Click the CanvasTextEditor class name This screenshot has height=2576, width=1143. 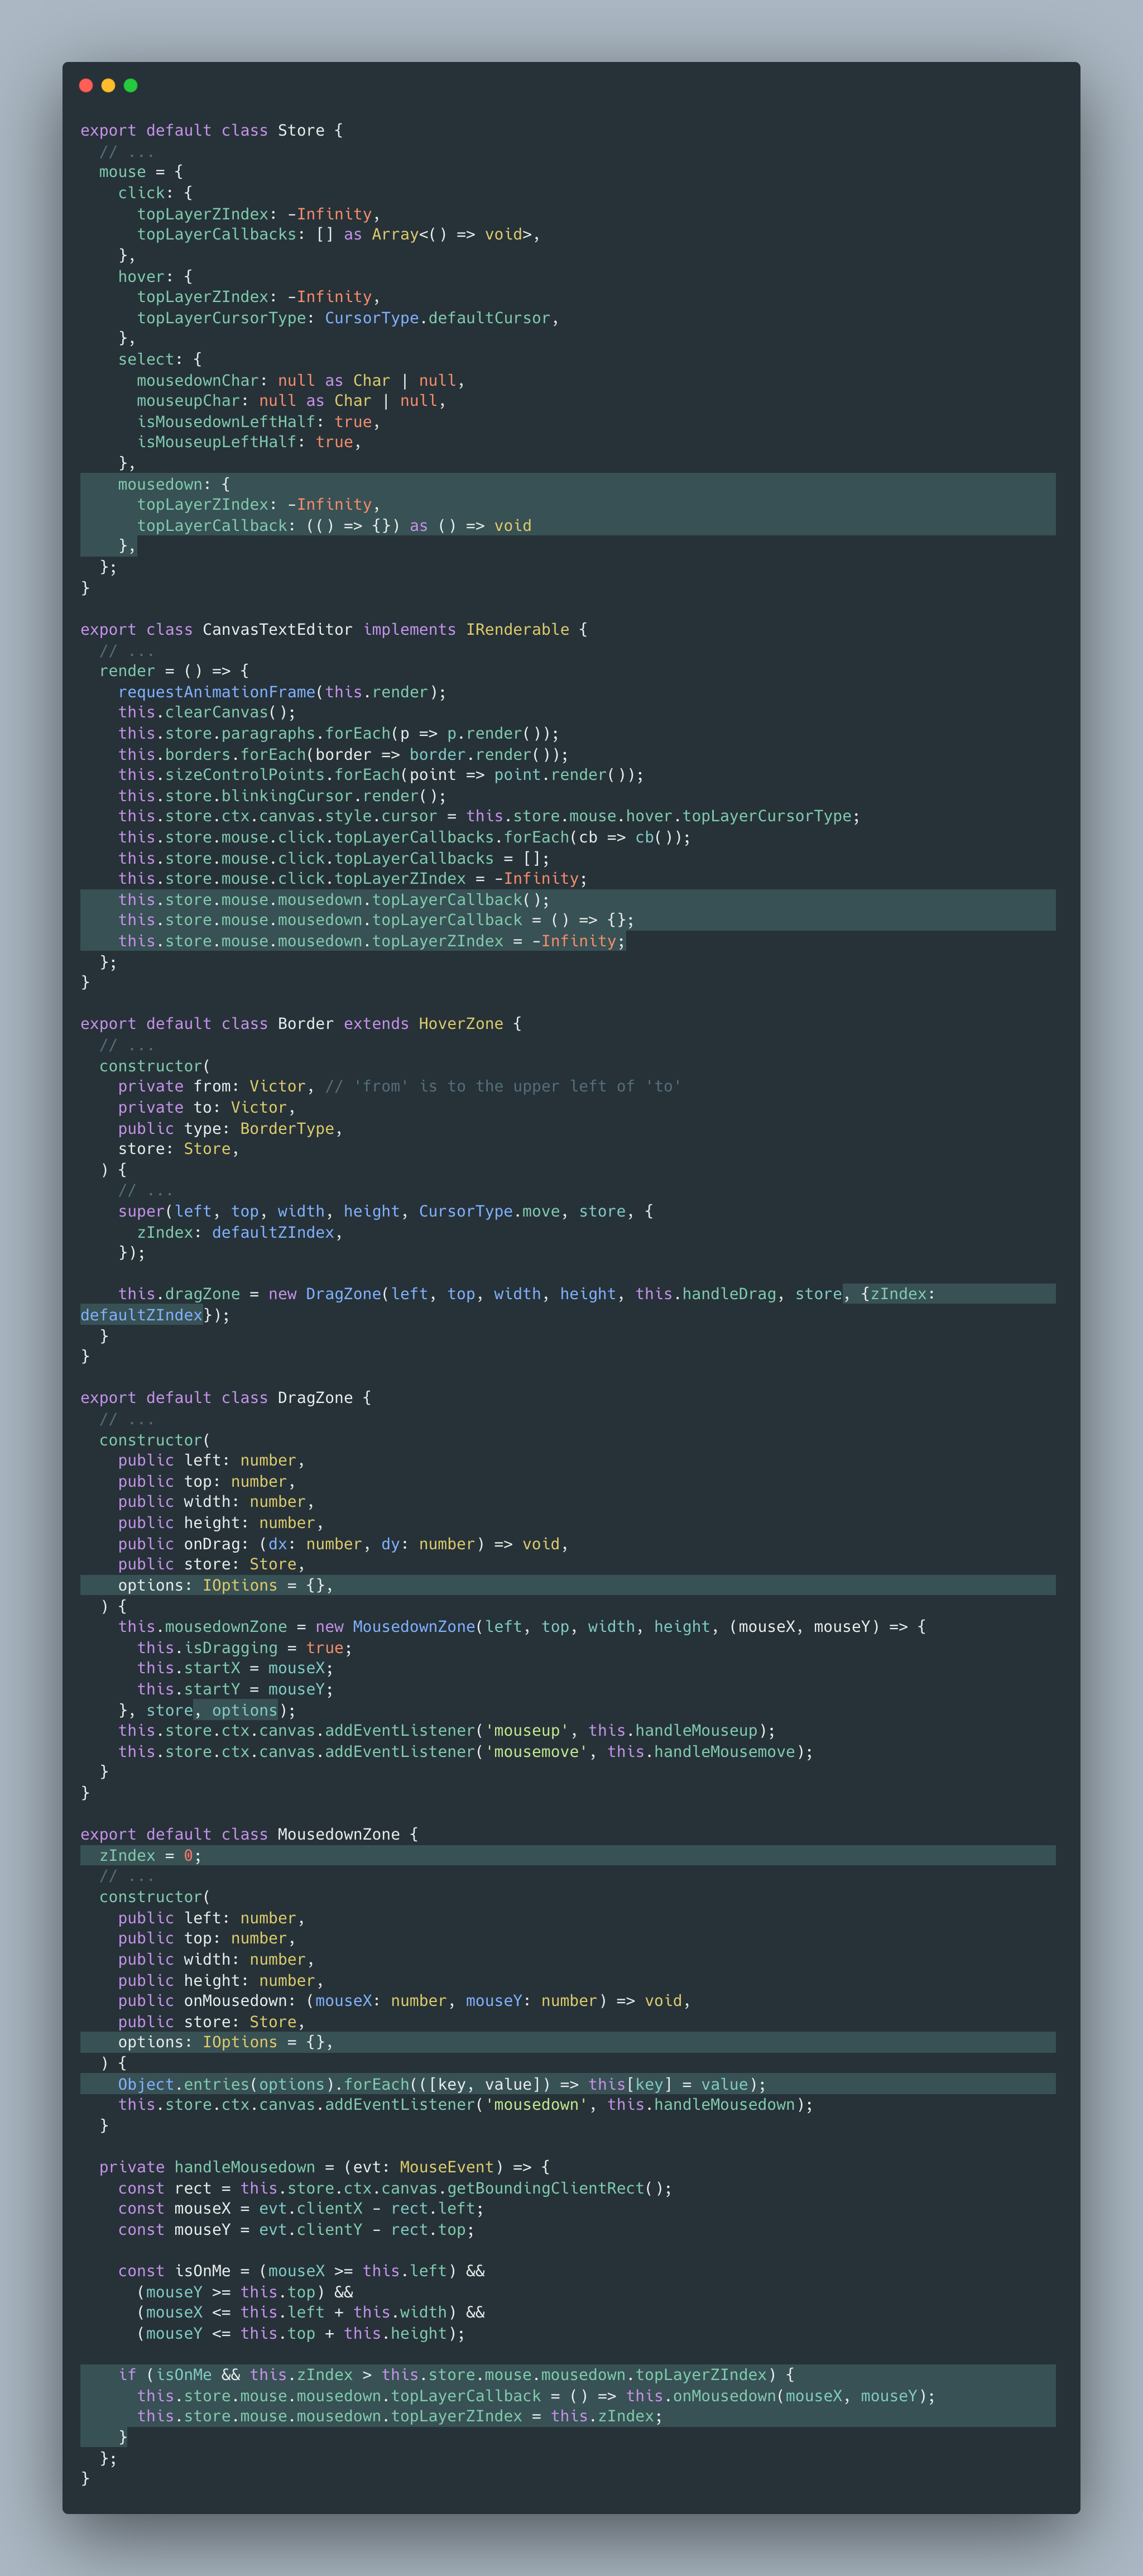pyautogui.click(x=277, y=629)
